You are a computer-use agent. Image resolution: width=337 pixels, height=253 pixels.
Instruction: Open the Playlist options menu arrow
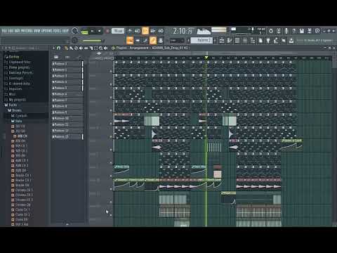point(53,48)
